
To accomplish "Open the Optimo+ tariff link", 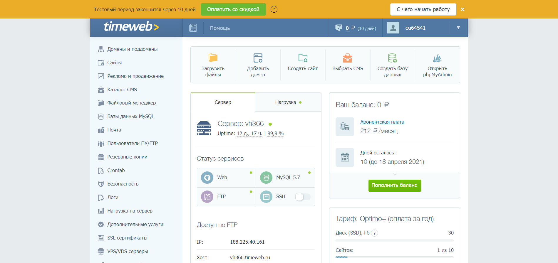I will coord(373,219).
